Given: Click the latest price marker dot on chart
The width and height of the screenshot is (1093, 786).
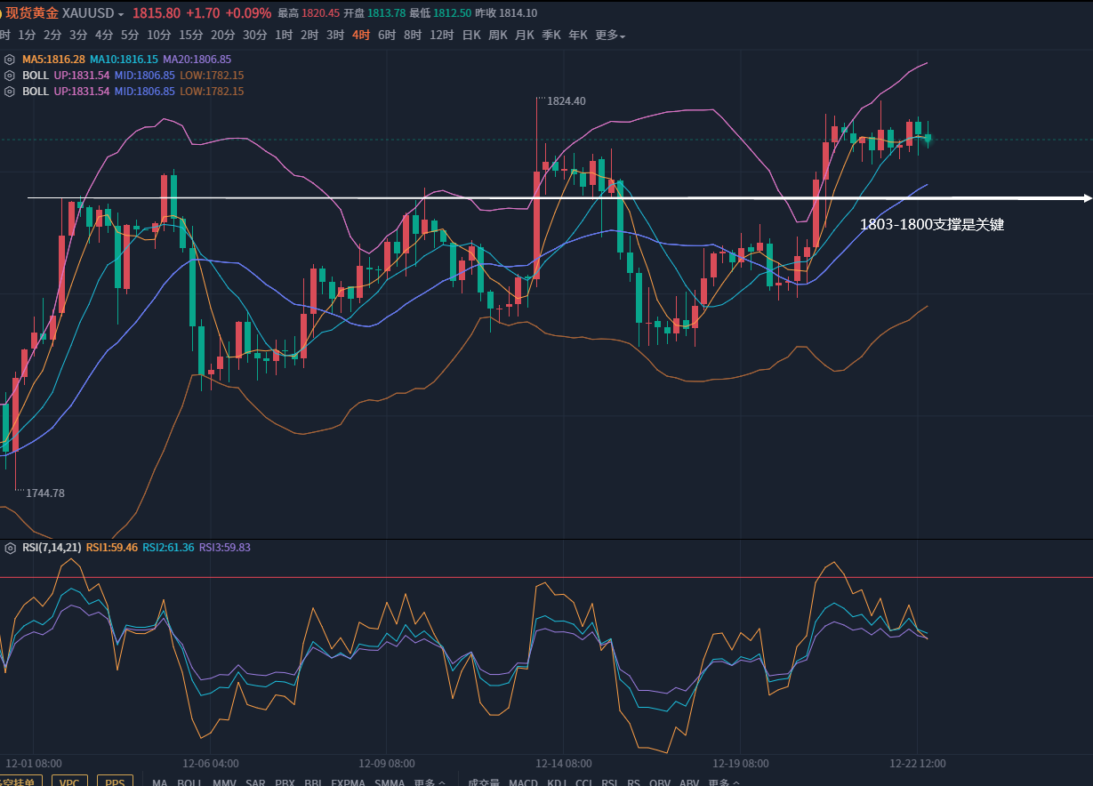Looking at the screenshot, I should tap(928, 138).
